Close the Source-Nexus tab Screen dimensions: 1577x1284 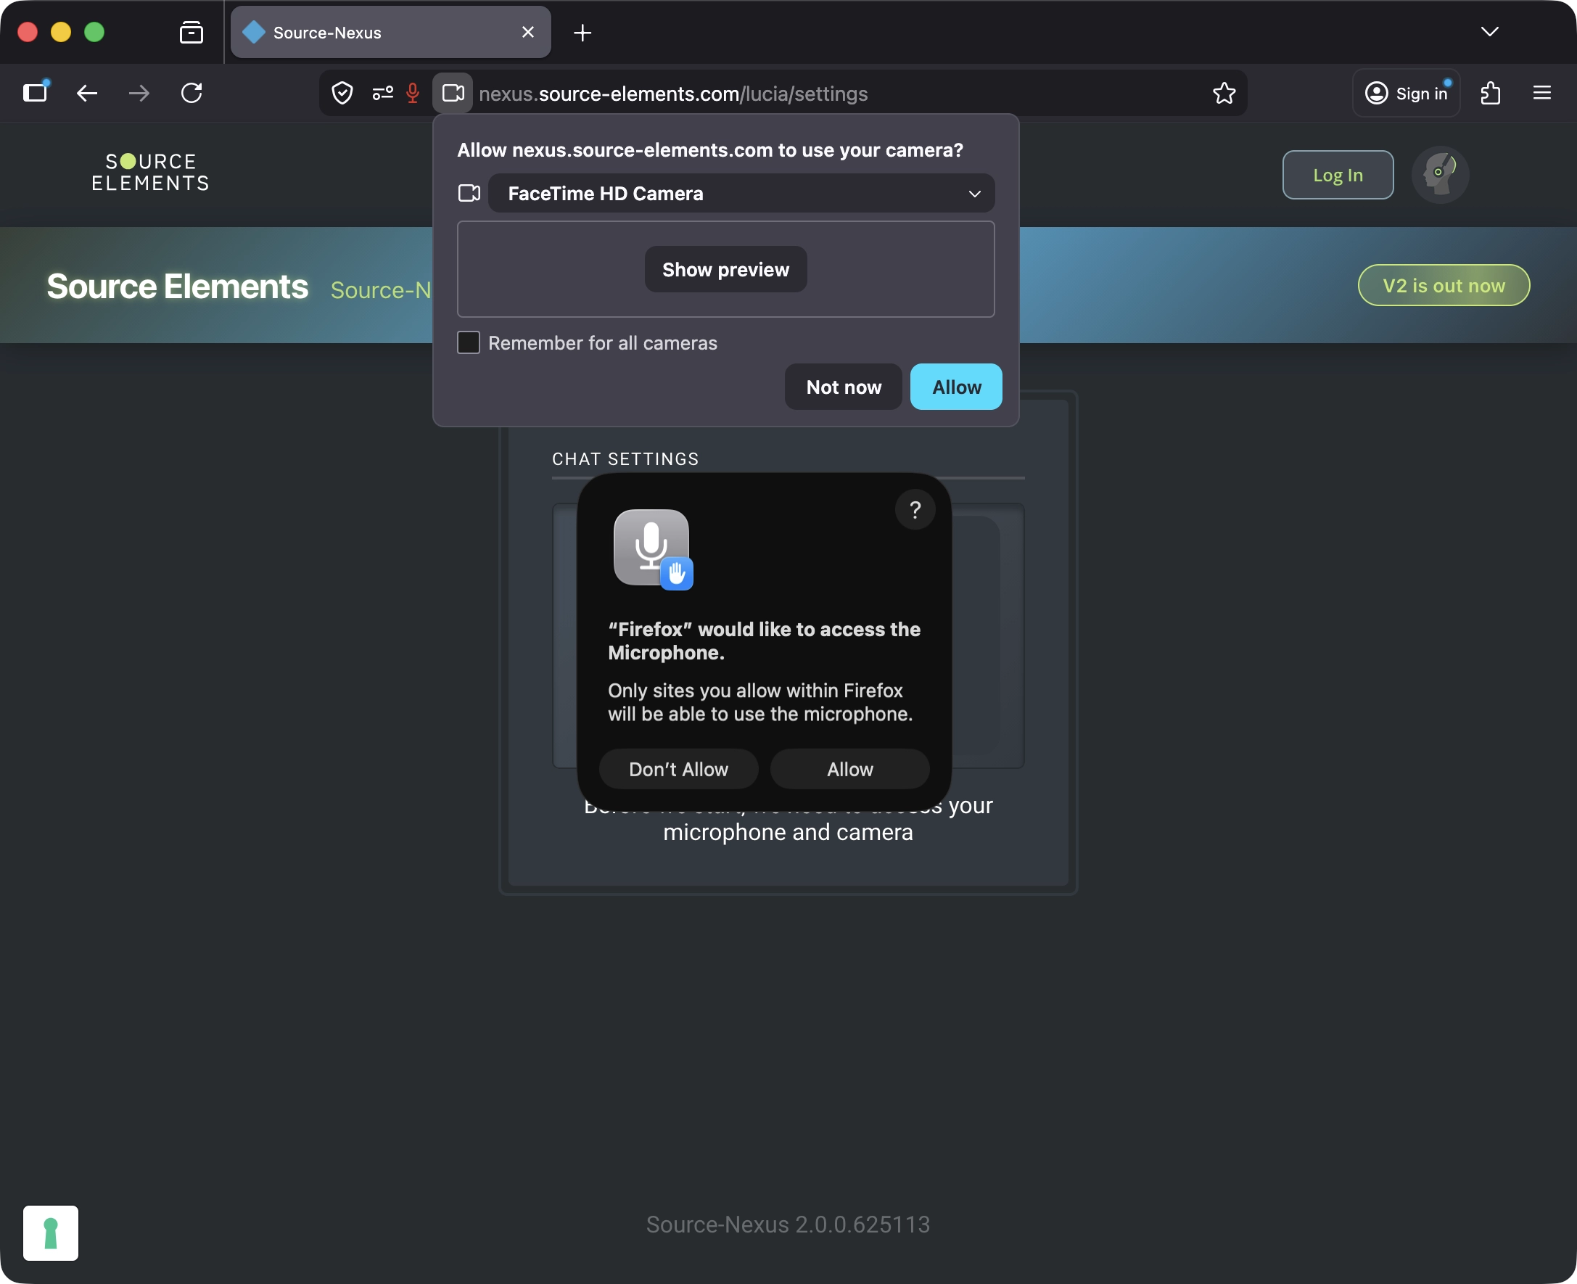click(x=527, y=33)
